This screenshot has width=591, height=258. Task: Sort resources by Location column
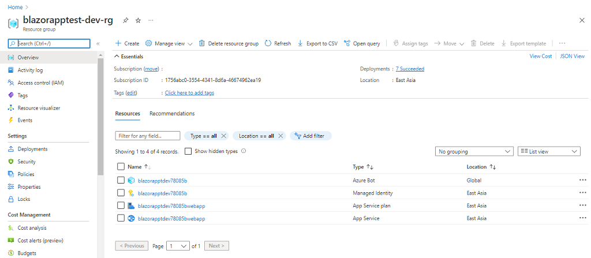click(481, 167)
